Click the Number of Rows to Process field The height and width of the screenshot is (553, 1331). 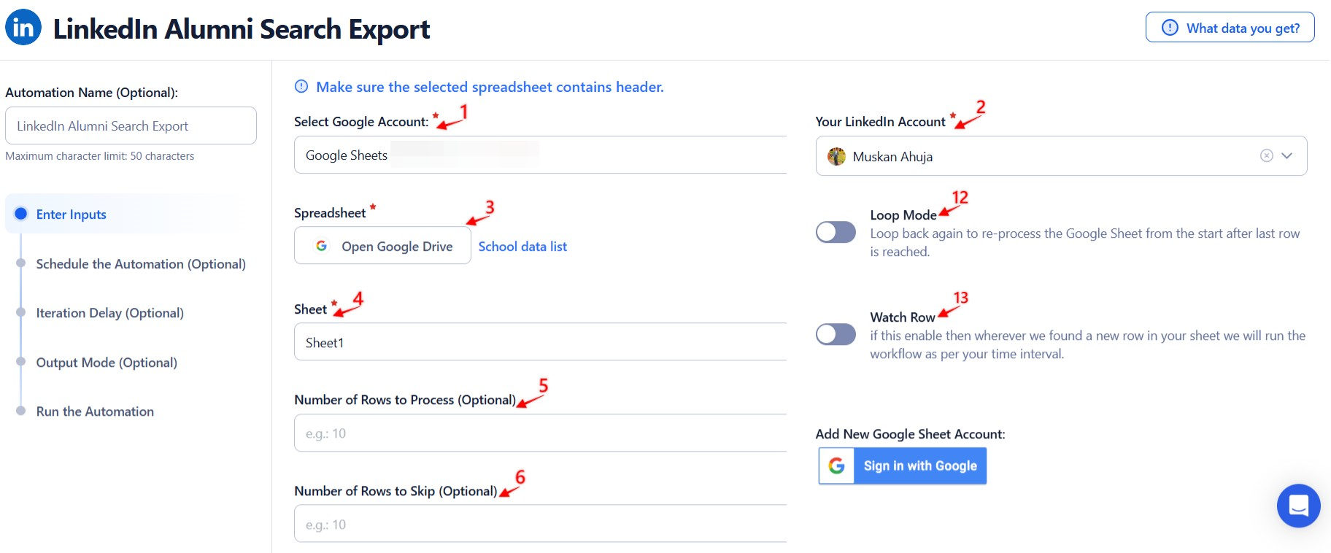coord(540,433)
